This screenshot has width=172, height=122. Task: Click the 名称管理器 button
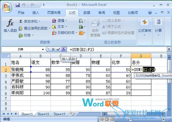95,28
